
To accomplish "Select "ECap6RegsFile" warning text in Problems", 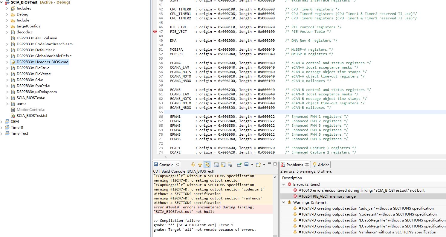I will pyautogui.click(x=372, y=226).
